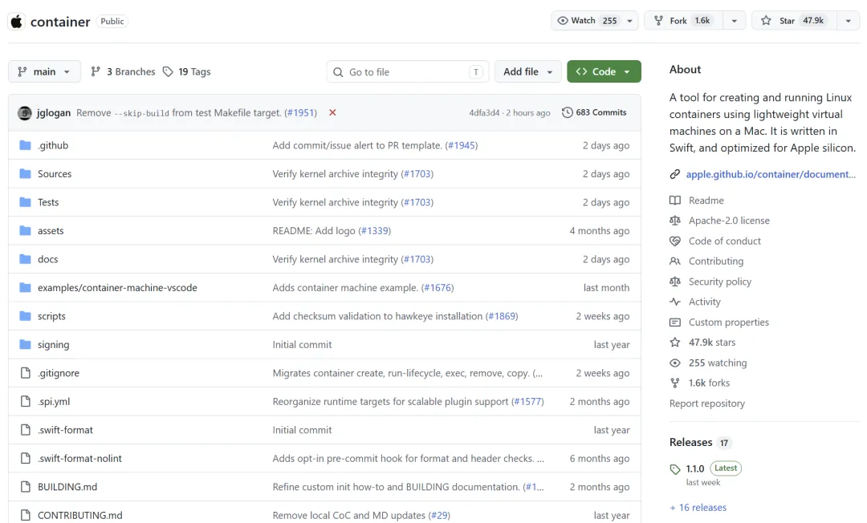Open pull request #1869 link
The width and height of the screenshot is (867, 523).
tap(502, 316)
